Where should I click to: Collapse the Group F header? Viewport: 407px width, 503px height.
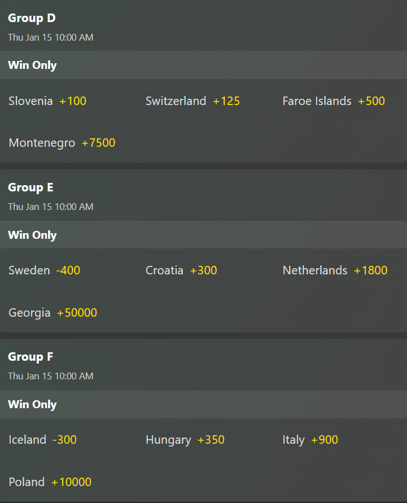(x=30, y=357)
